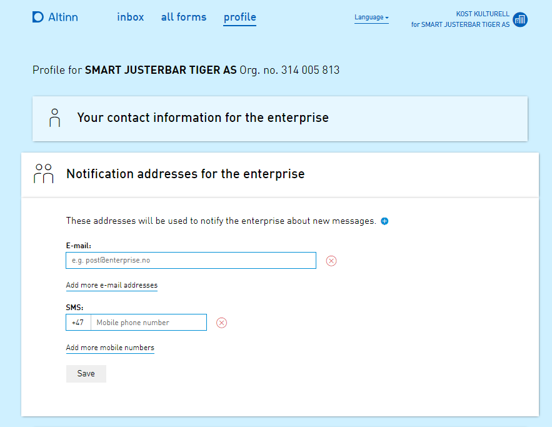Screen dimensions: 552x427
Task: Open the Language dropdown
Action: click(x=371, y=18)
